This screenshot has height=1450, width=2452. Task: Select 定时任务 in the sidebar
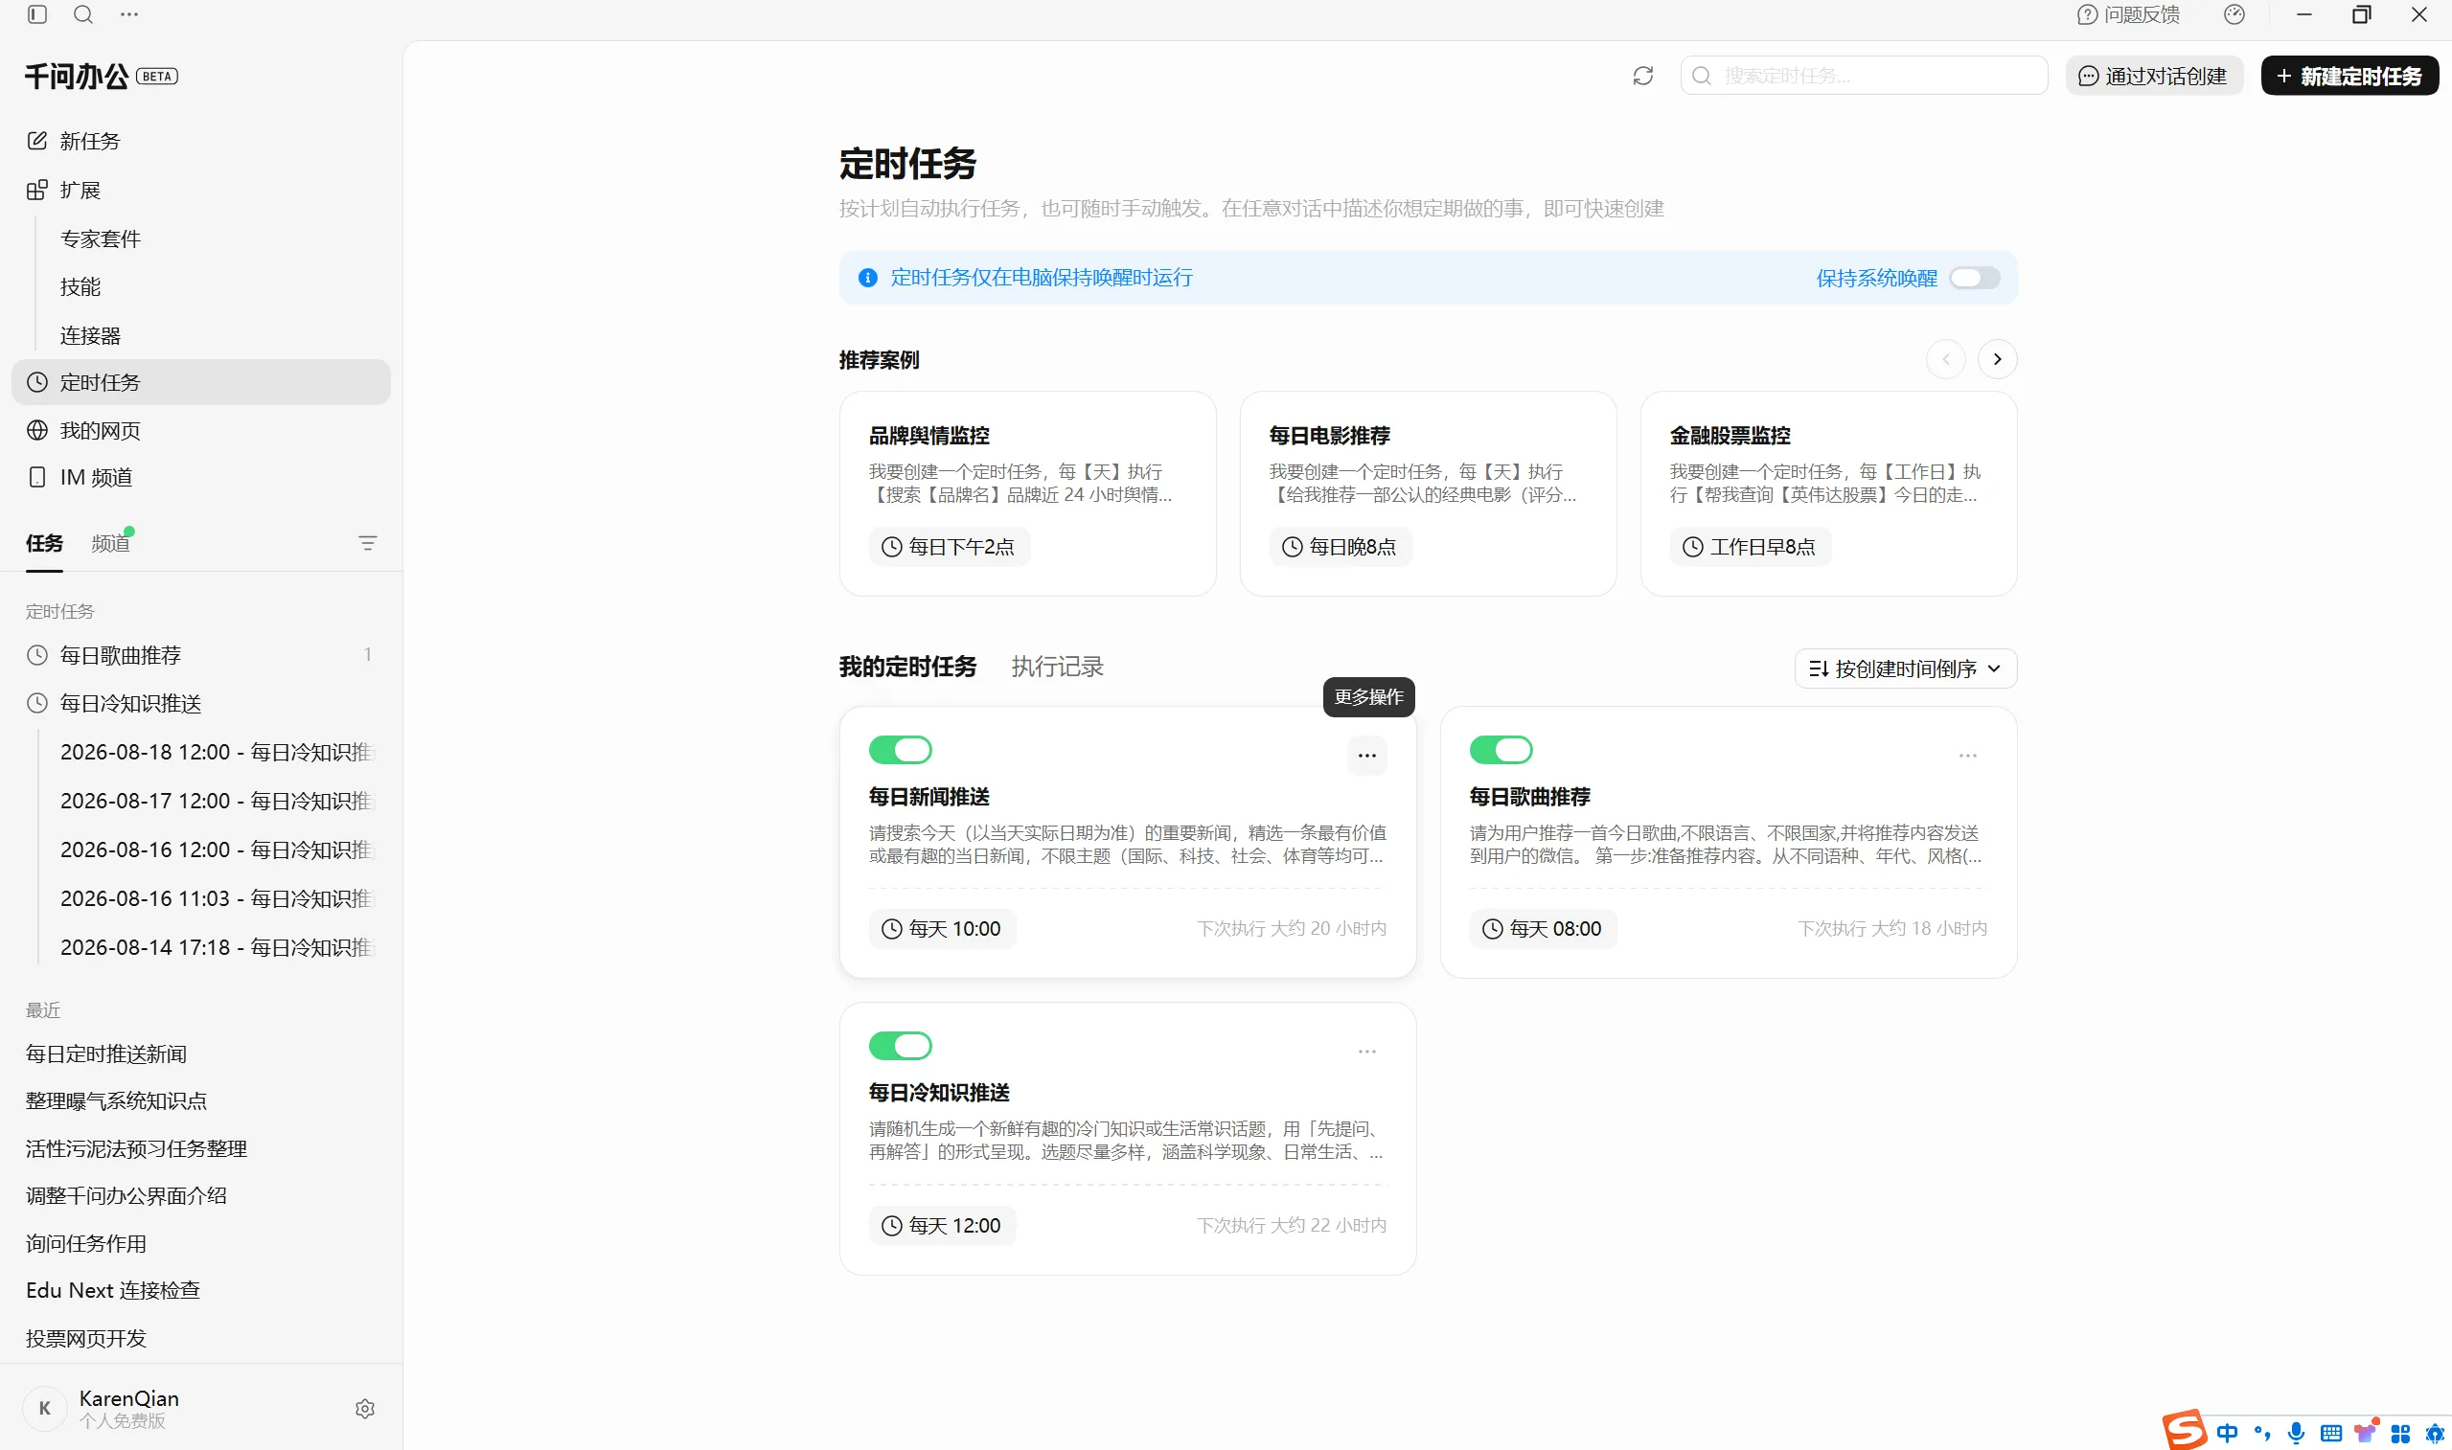point(201,382)
